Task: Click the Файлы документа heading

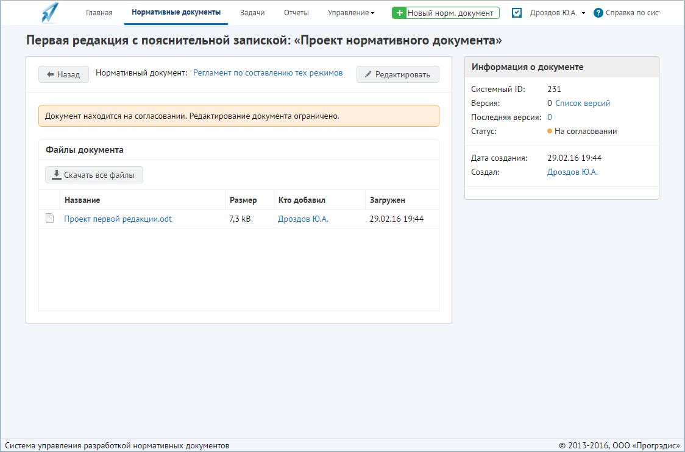Action: [x=85, y=150]
